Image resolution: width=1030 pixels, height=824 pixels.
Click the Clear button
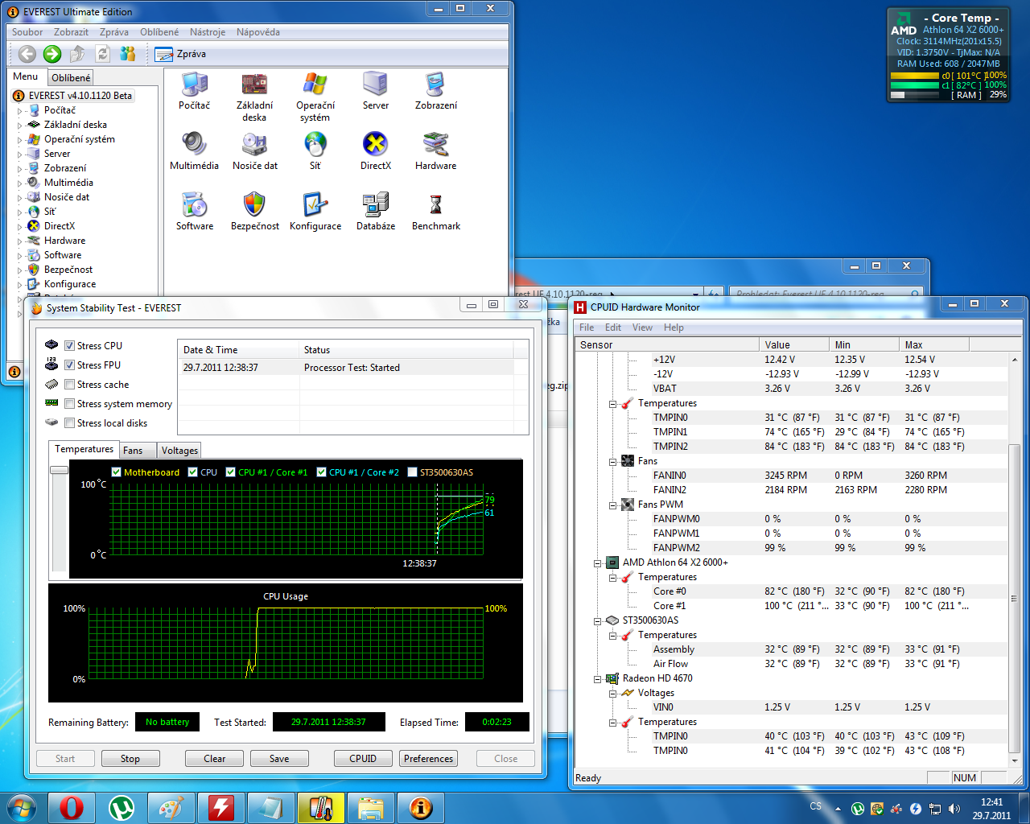coord(215,759)
